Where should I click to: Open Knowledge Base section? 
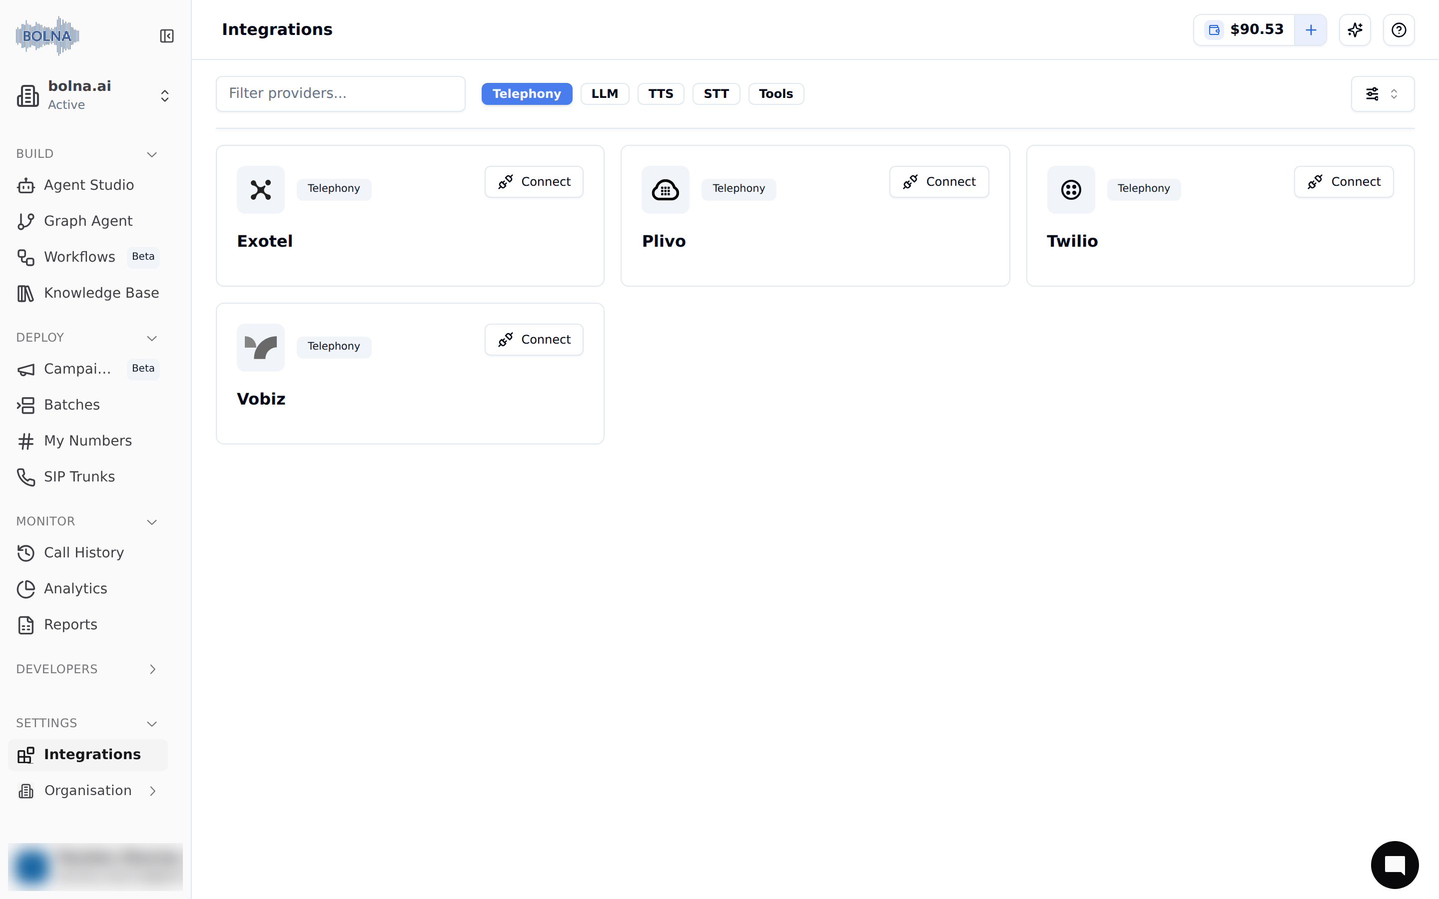(88, 293)
